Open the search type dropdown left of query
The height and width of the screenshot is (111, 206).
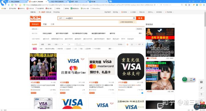click(62, 18)
